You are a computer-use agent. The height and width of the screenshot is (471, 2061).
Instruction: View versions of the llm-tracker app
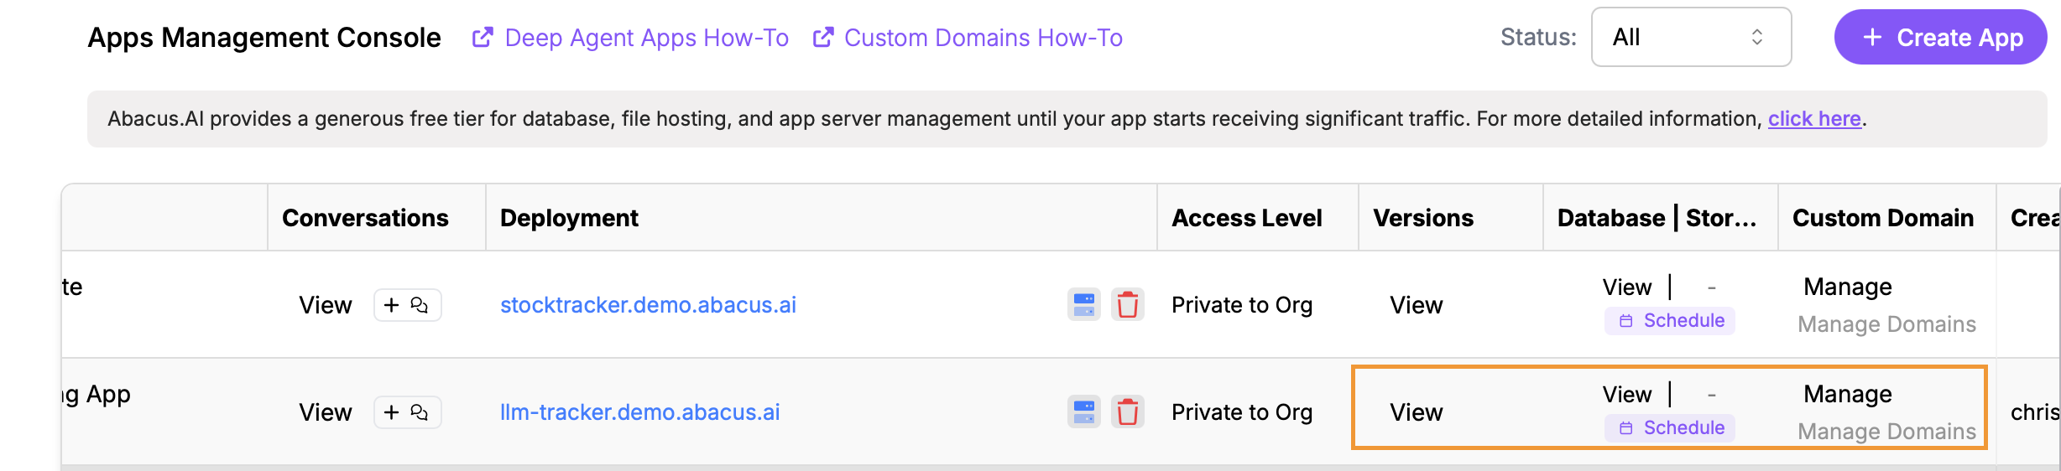pos(1416,412)
